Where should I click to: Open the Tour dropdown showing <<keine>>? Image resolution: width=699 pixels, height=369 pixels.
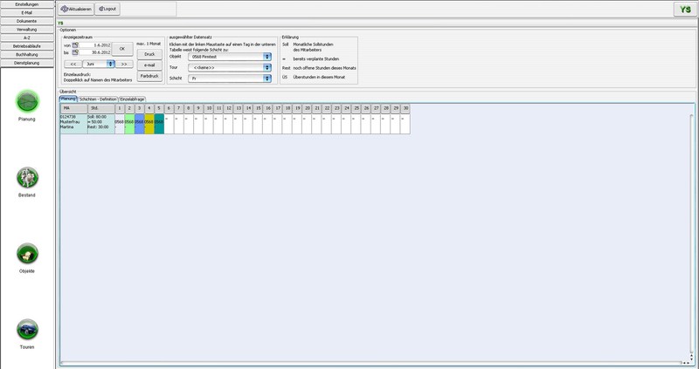(x=230, y=68)
